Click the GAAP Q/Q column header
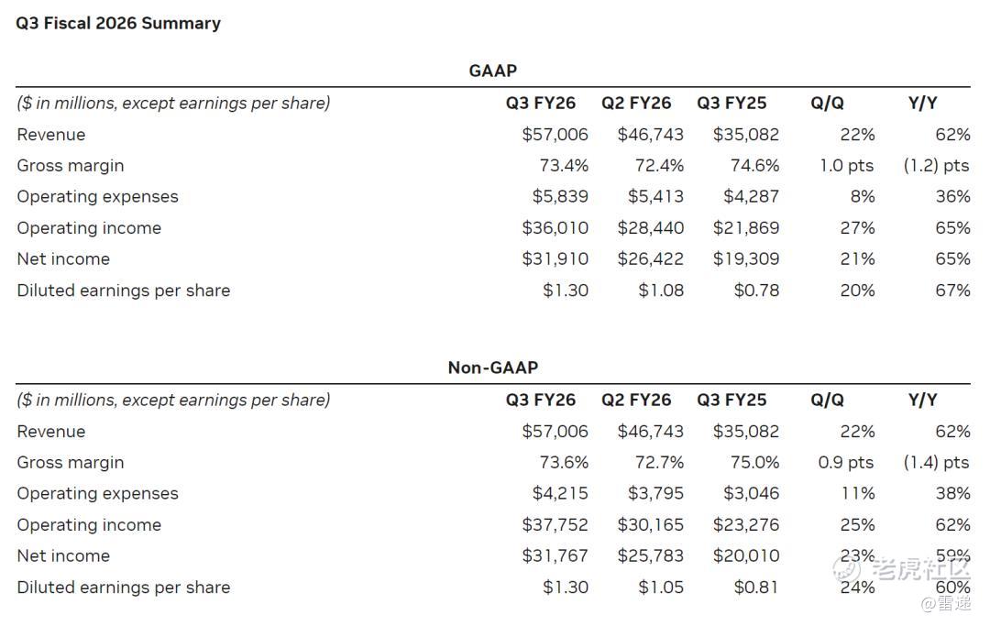 (x=827, y=104)
